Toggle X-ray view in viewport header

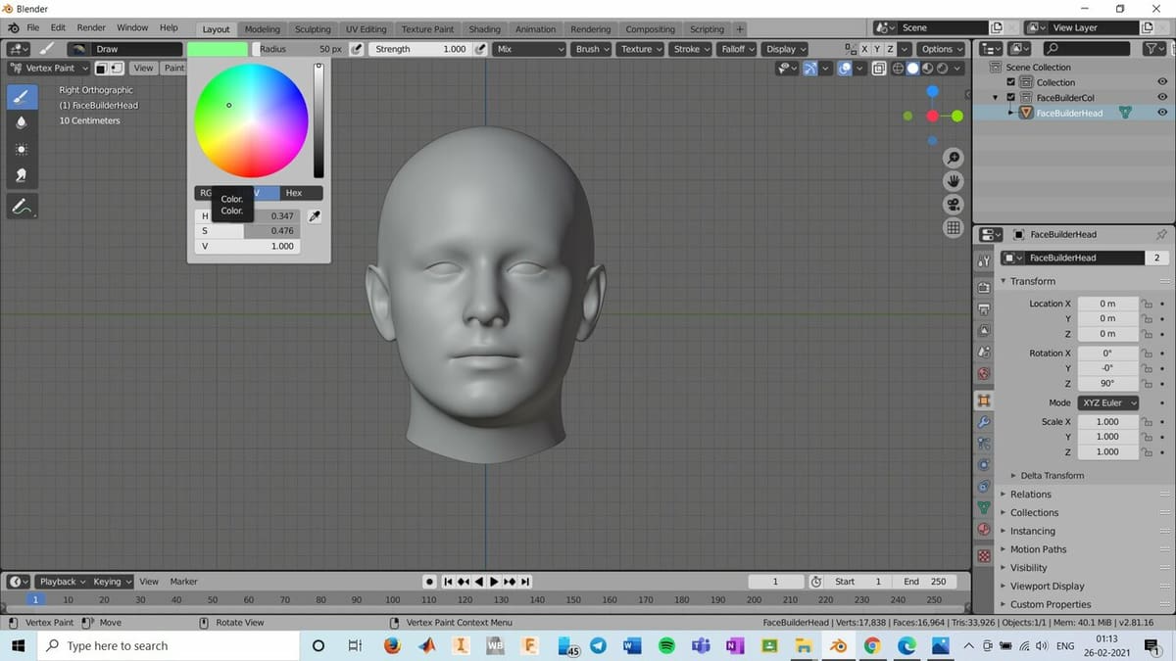pos(879,69)
